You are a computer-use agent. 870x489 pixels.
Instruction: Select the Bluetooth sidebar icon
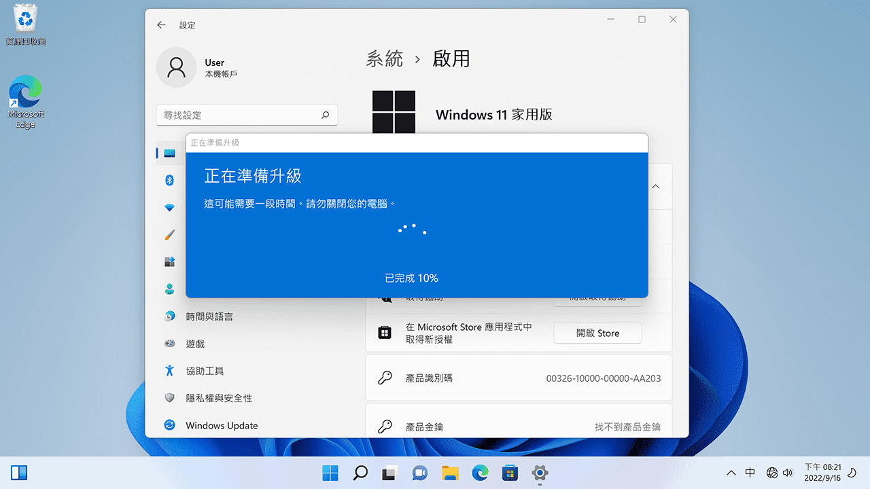coord(169,180)
